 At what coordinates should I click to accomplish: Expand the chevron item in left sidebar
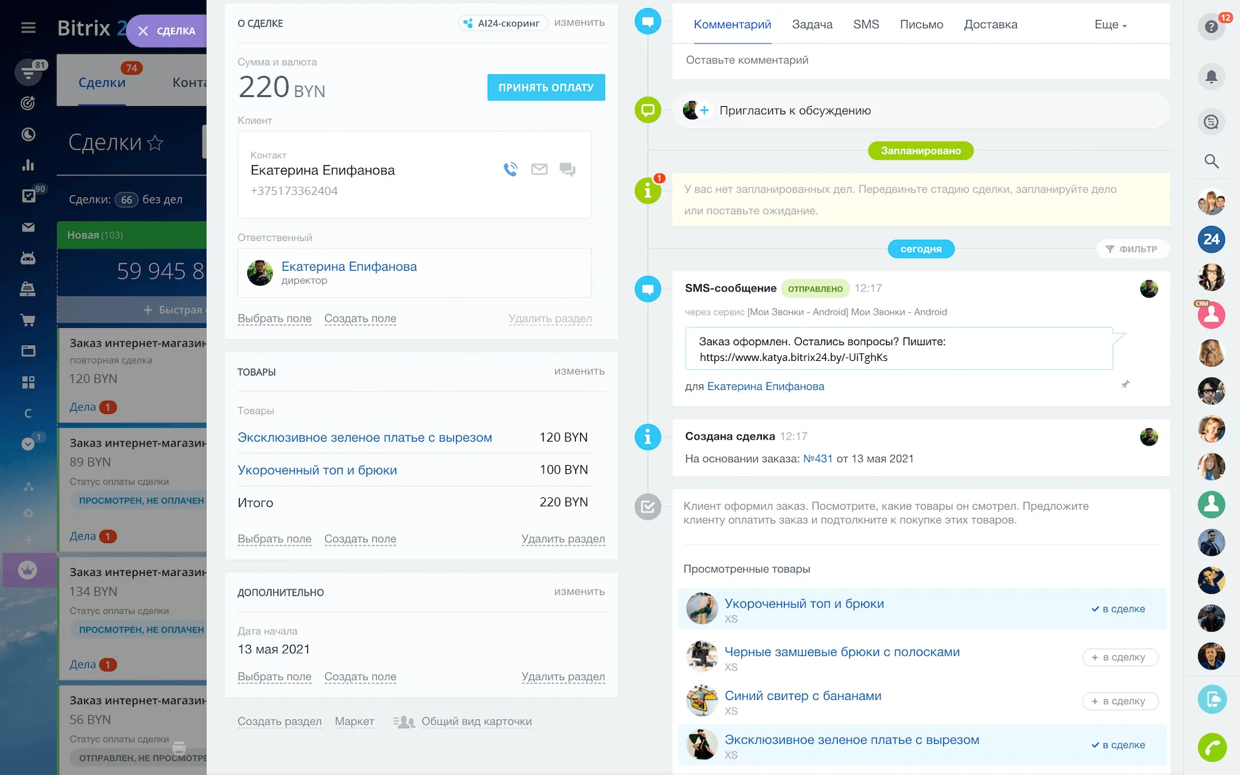(x=28, y=444)
